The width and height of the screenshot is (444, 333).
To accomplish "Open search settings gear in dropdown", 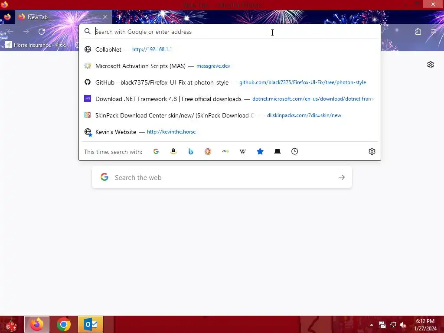I will pyautogui.click(x=372, y=151).
